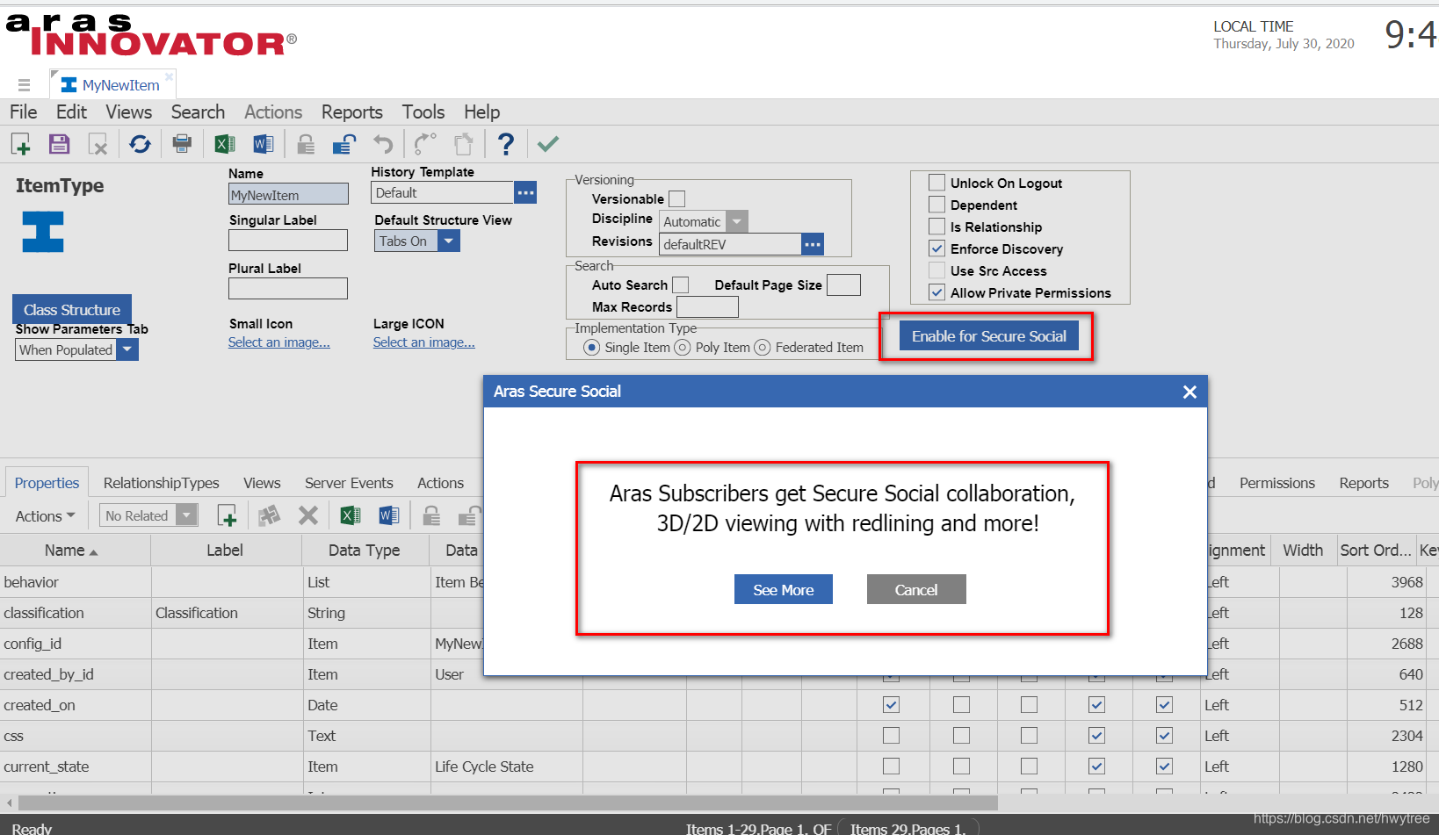Image resolution: width=1439 pixels, height=835 pixels.
Task: Click the greyed copy/revisions icon in toolbar
Action: [463, 144]
